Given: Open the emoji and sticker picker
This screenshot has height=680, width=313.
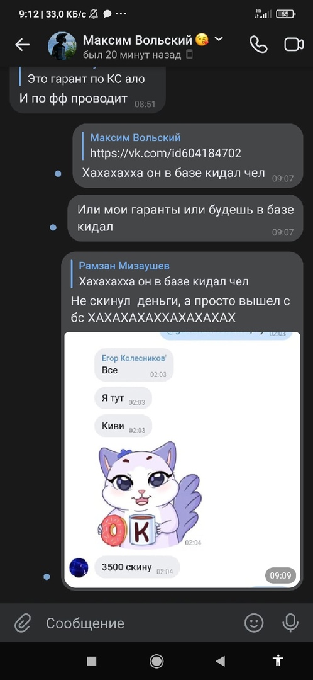Looking at the screenshot, I should point(254,623).
